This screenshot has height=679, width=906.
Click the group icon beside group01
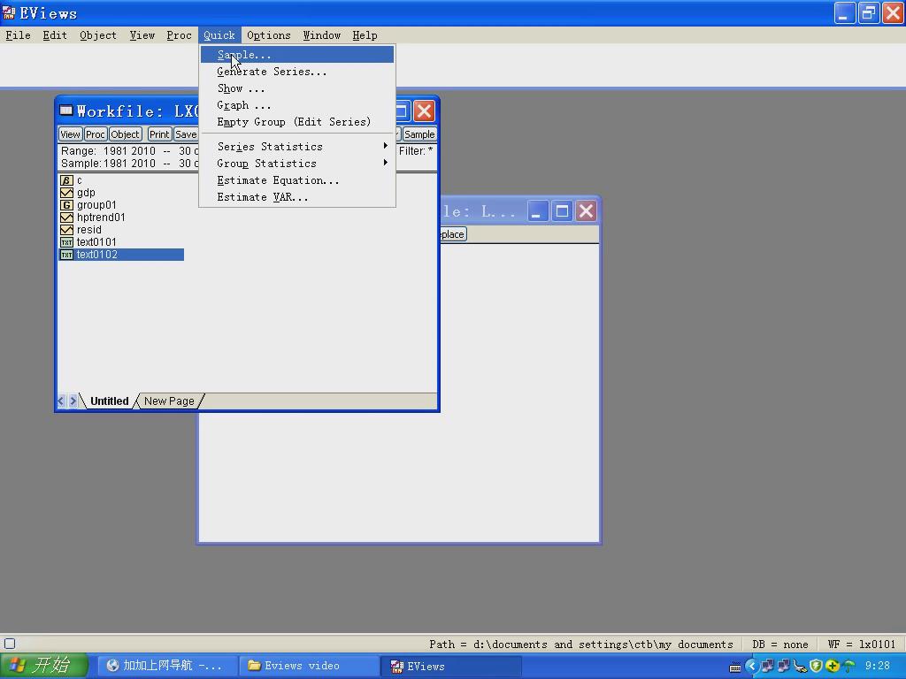[x=66, y=205]
